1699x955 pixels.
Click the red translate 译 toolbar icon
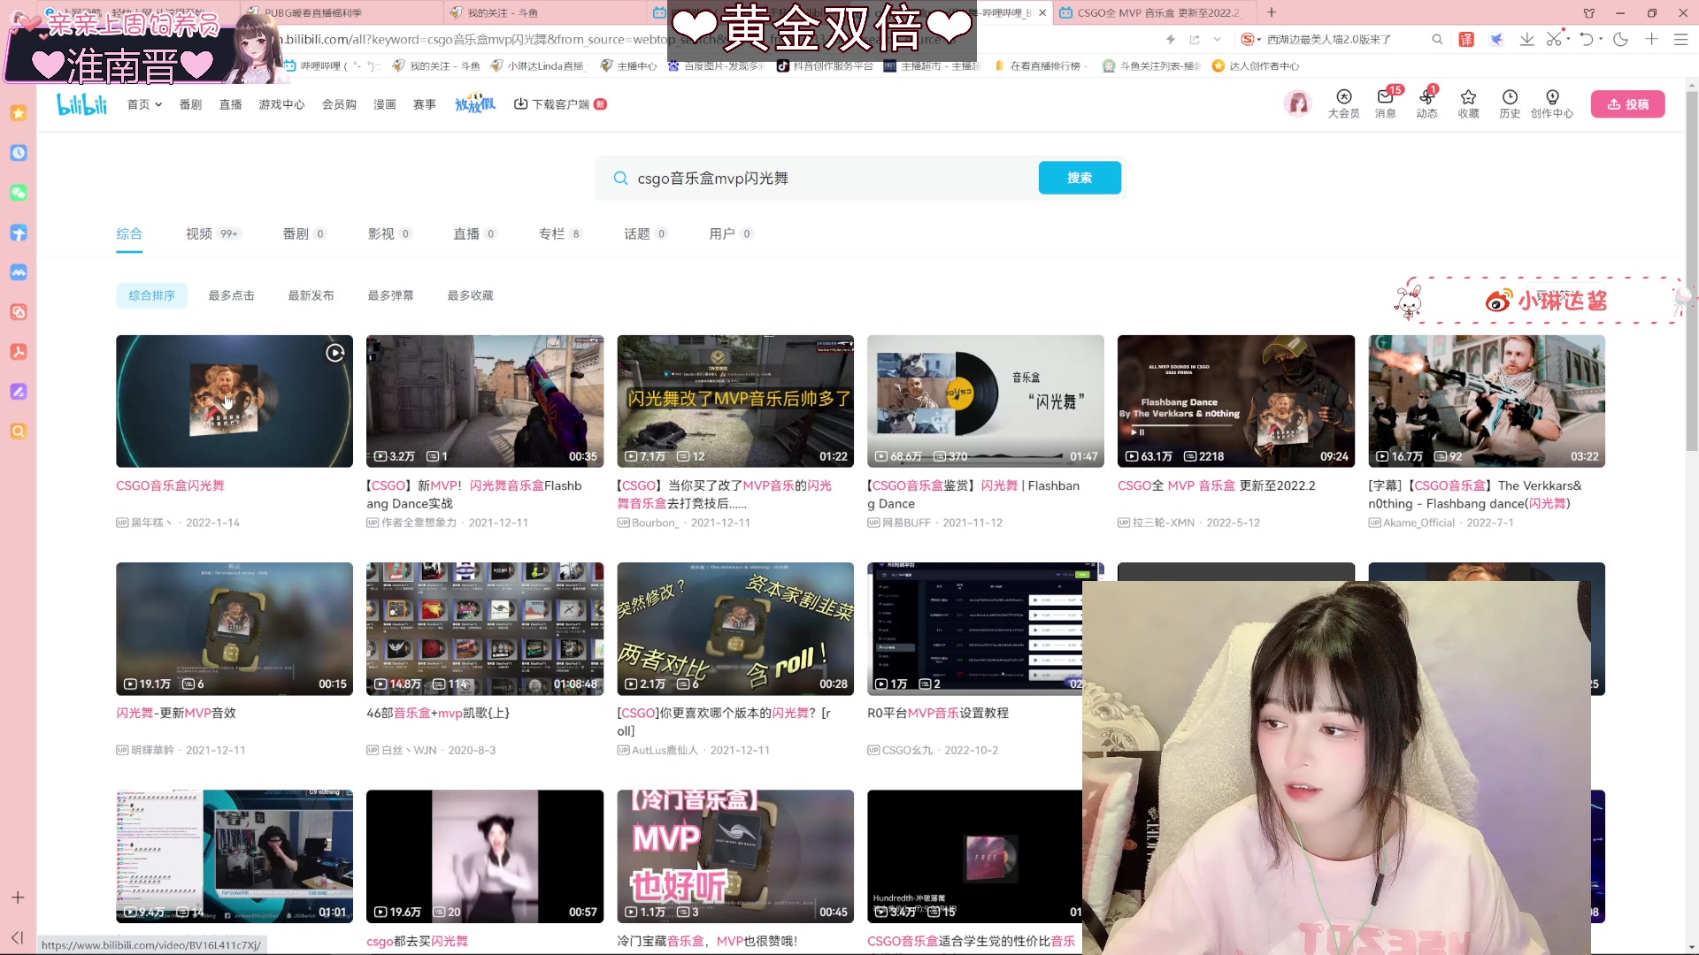pyautogui.click(x=1466, y=39)
